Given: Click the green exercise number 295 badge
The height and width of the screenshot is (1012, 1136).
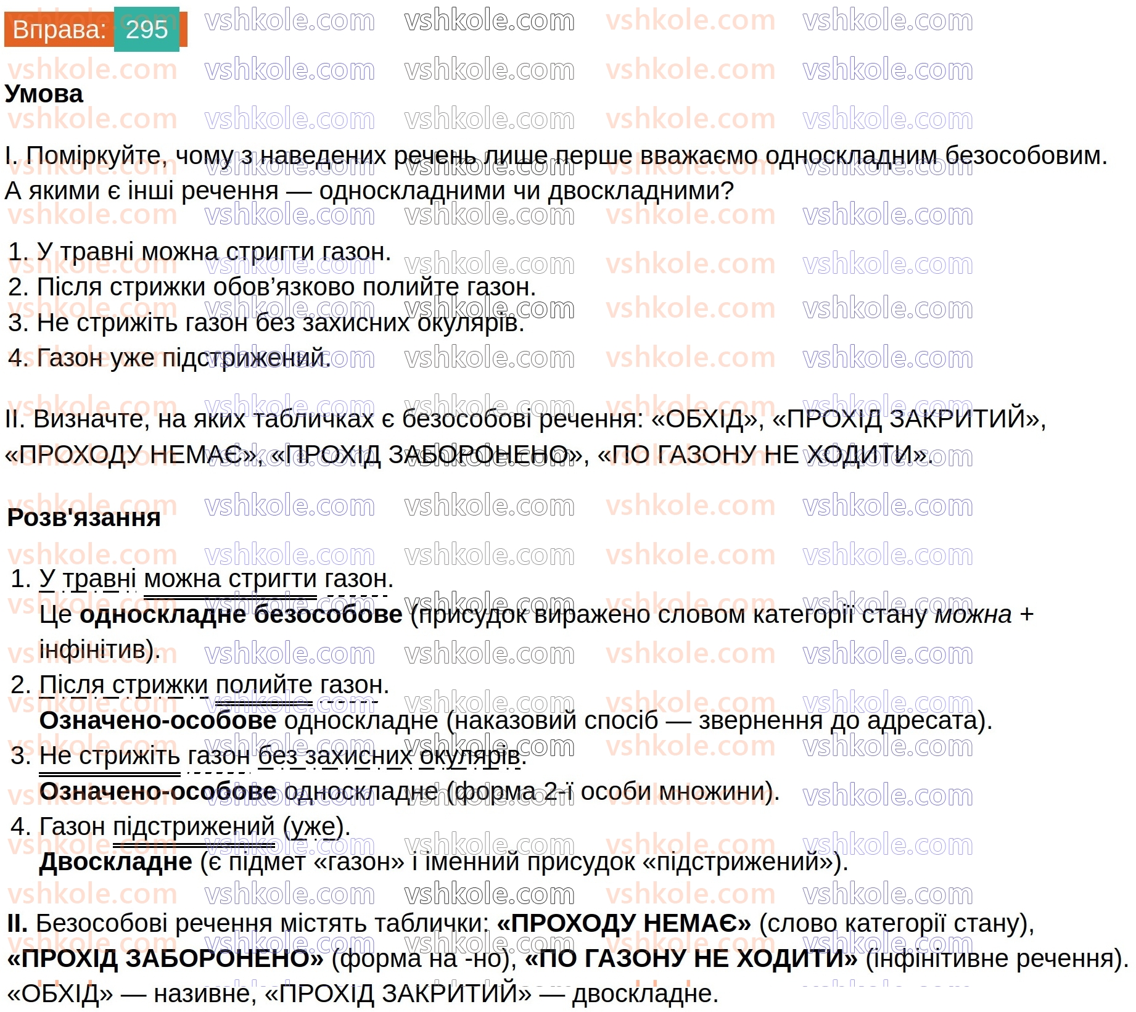Looking at the screenshot, I should [147, 30].
